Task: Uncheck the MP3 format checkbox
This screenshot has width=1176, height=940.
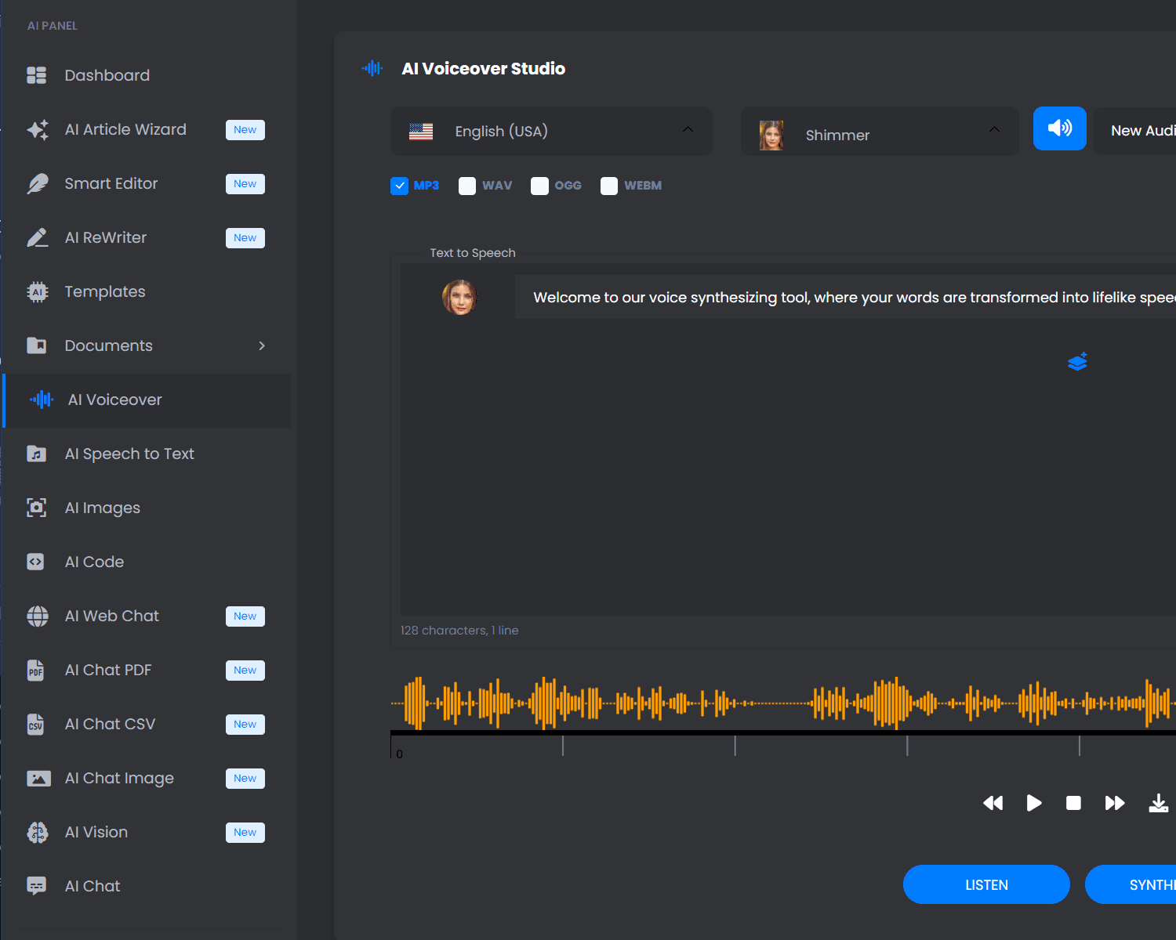Action: pos(399,186)
